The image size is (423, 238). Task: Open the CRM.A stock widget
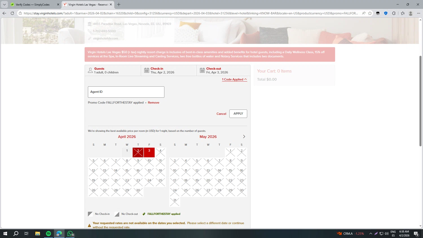pyautogui.click(x=350, y=233)
